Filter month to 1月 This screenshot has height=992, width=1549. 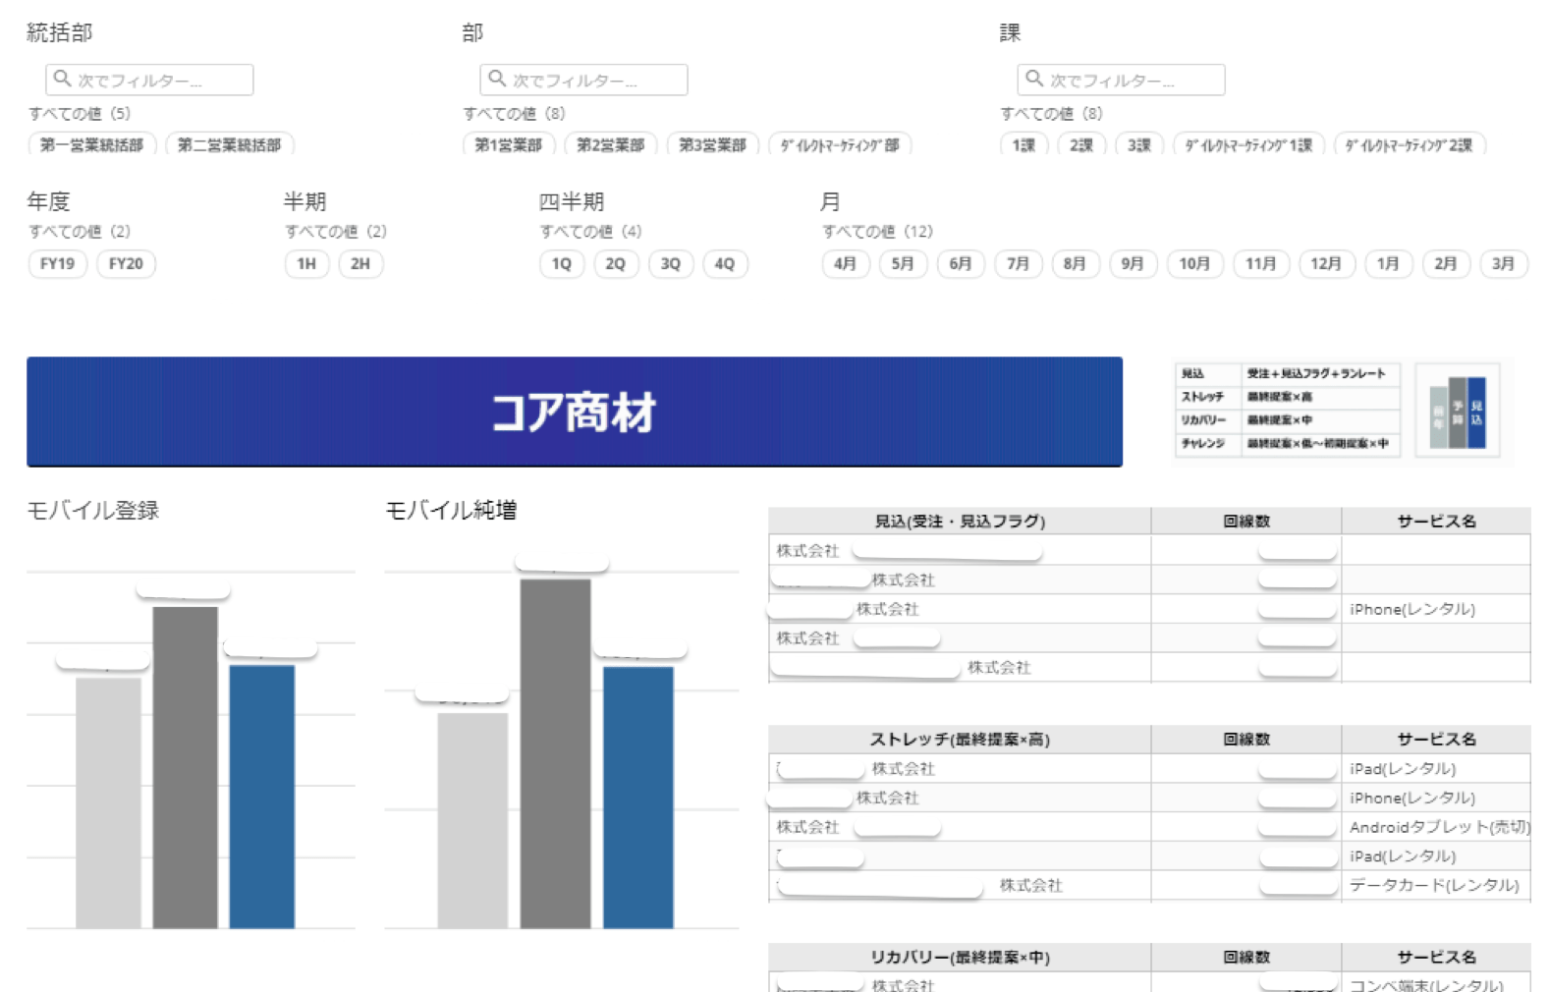[x=1388, y=263]
